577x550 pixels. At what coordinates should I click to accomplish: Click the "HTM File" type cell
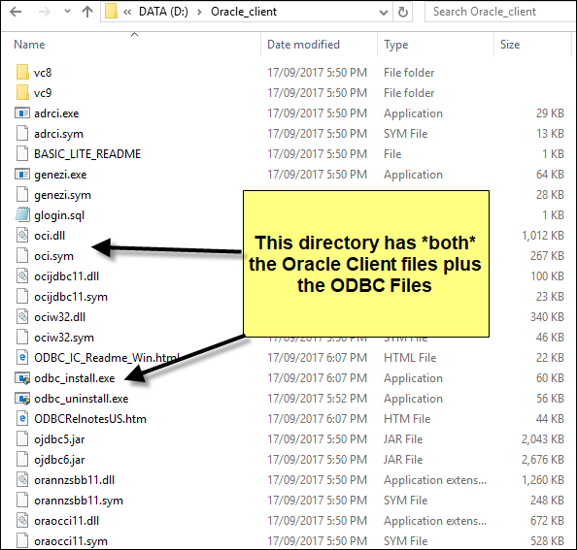(407, 418)
